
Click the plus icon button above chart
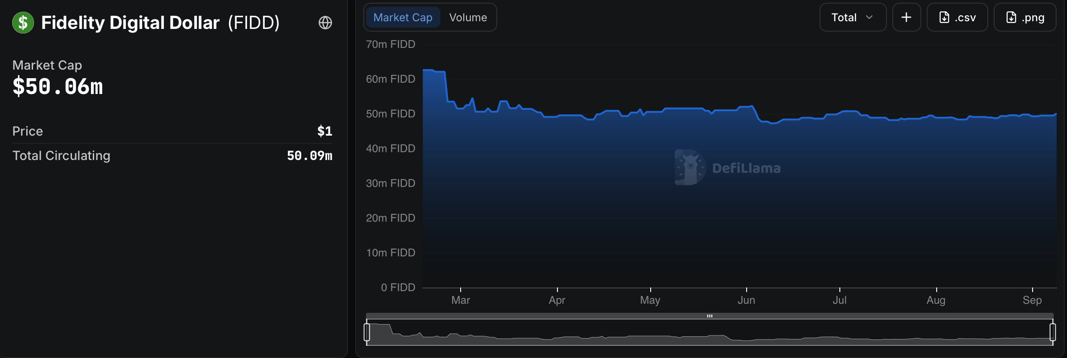point(906,18)
